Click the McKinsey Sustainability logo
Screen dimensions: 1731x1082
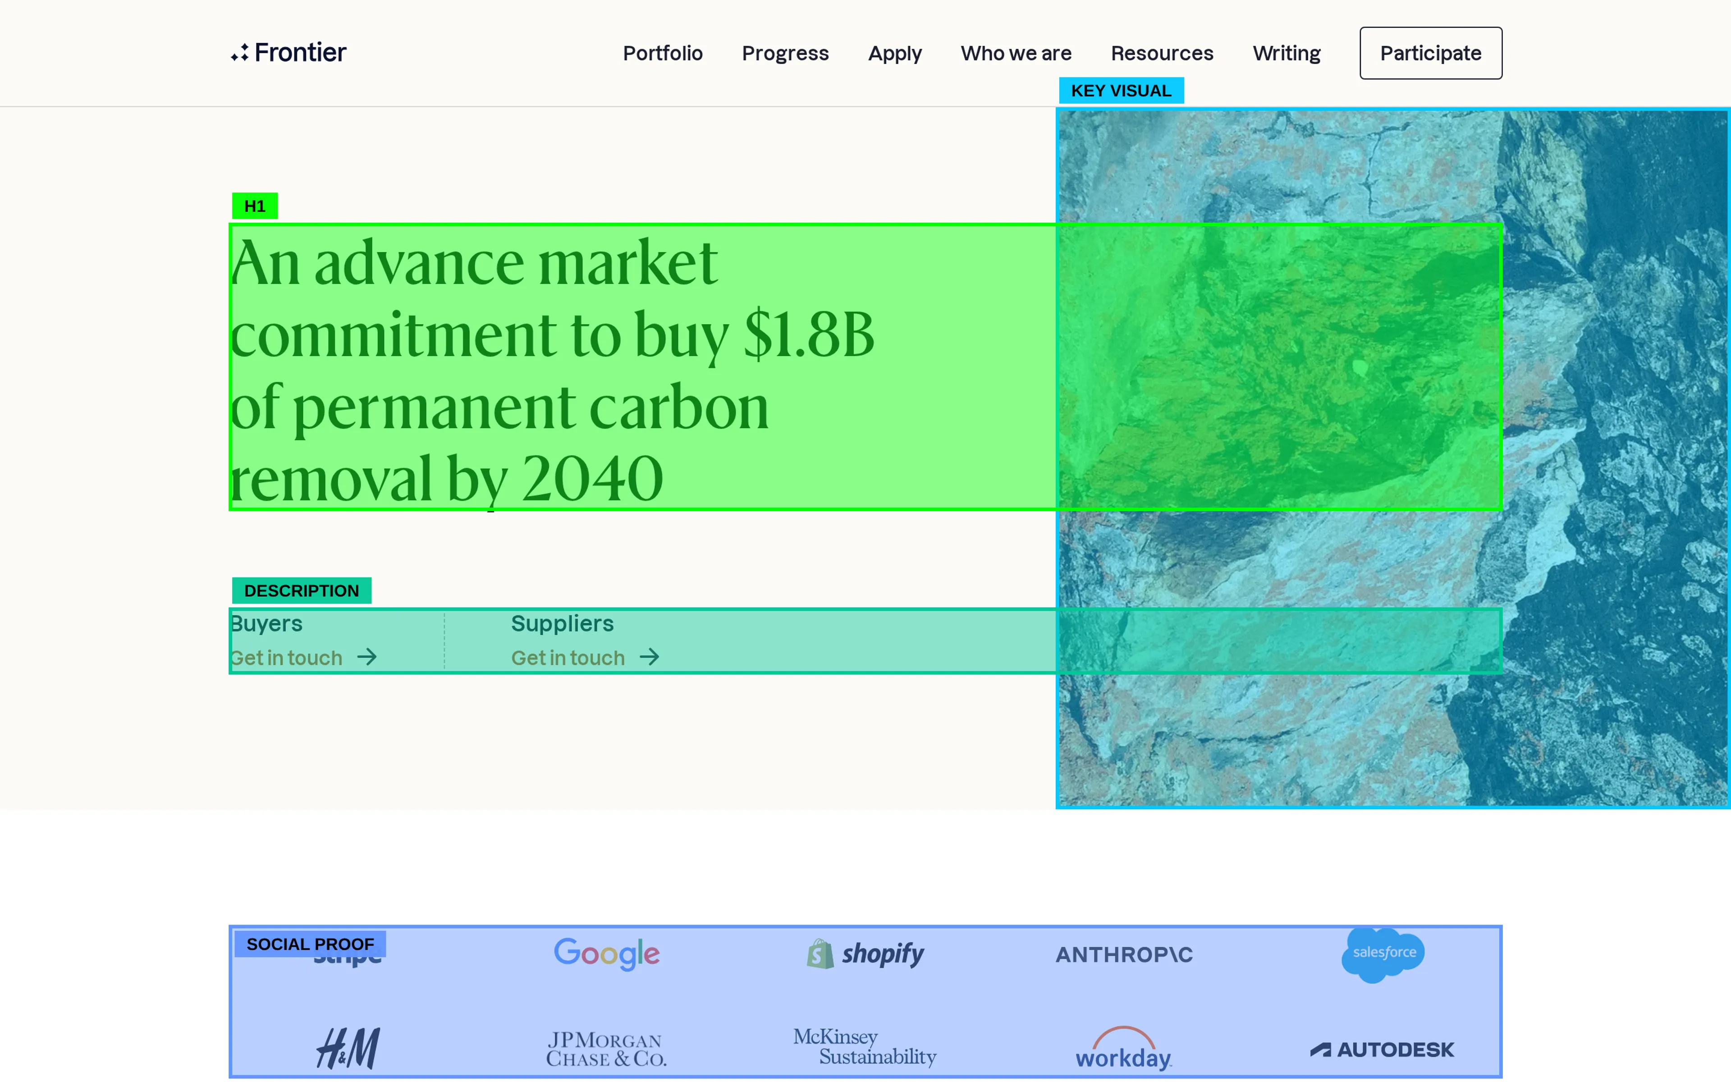coord(865,1047)
